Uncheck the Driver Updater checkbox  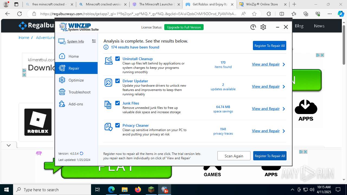click(x=117, y=81)
